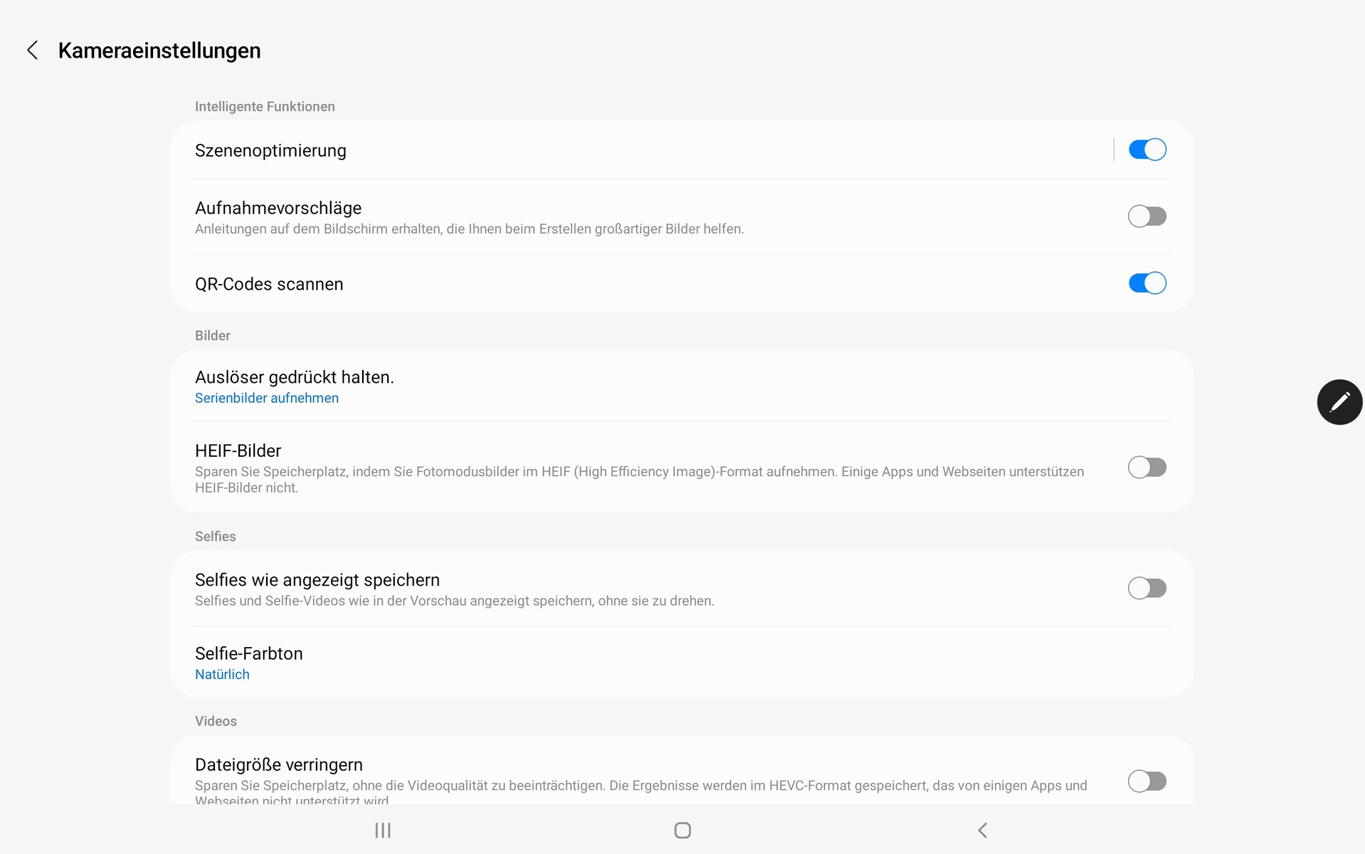Tap the Natürlich color tone value
This screenshot has height=854, width=1365.
[x=222, y=675]
